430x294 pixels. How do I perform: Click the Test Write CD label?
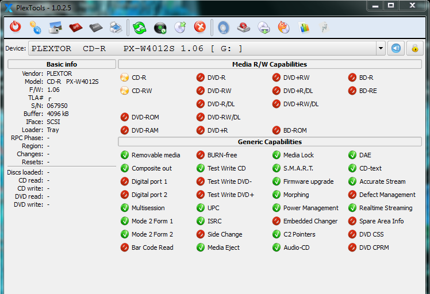[226, 168]
